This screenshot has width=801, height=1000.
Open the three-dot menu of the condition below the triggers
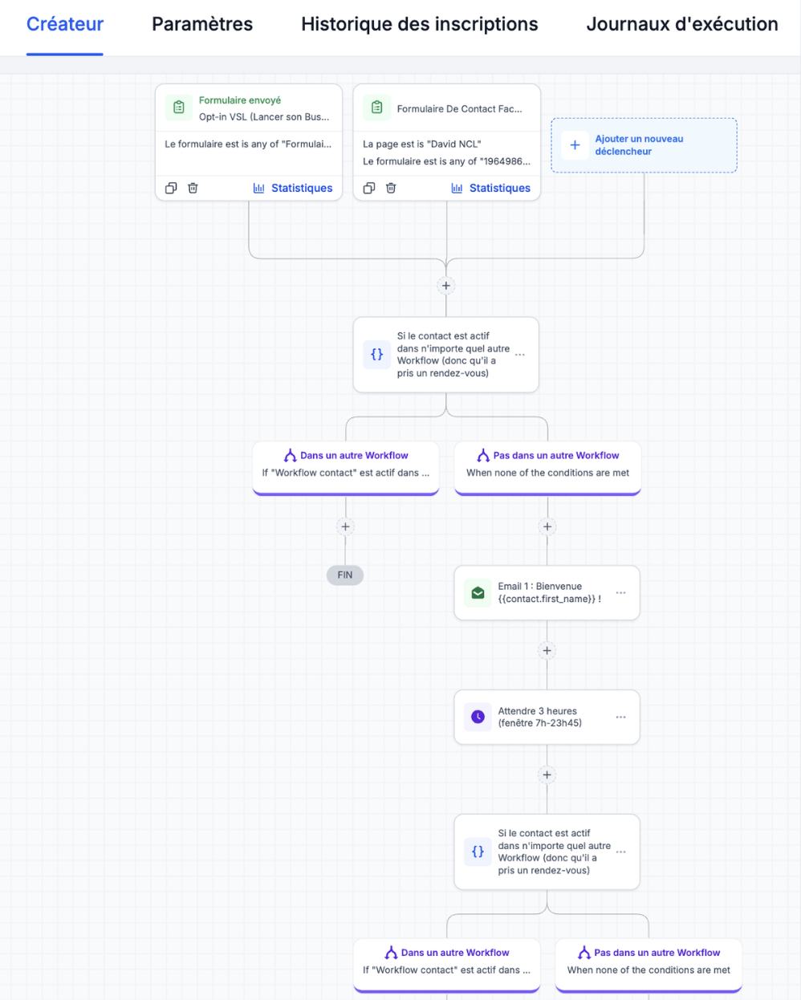[520, 355]
